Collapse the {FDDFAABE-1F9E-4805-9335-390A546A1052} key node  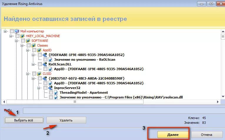(x=33, y=55)
